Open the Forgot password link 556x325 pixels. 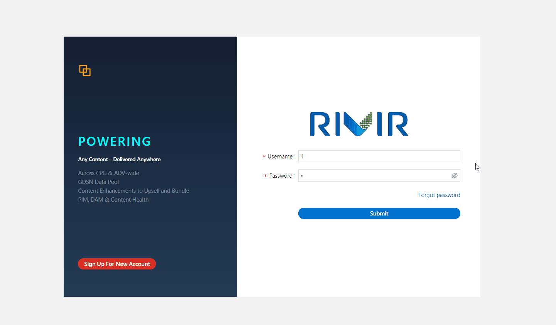[439, 195]
